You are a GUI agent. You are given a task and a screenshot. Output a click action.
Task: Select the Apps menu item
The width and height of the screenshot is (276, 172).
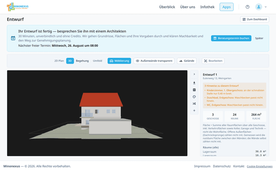click(x=226, y=7)
